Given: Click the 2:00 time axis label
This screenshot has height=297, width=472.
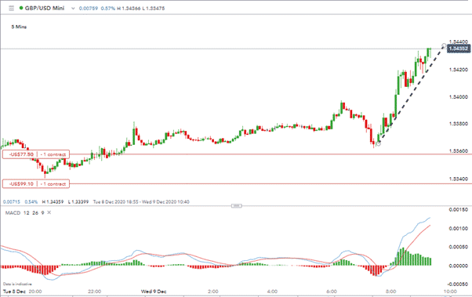Looking at the screenshot, I should click(212, 292).
